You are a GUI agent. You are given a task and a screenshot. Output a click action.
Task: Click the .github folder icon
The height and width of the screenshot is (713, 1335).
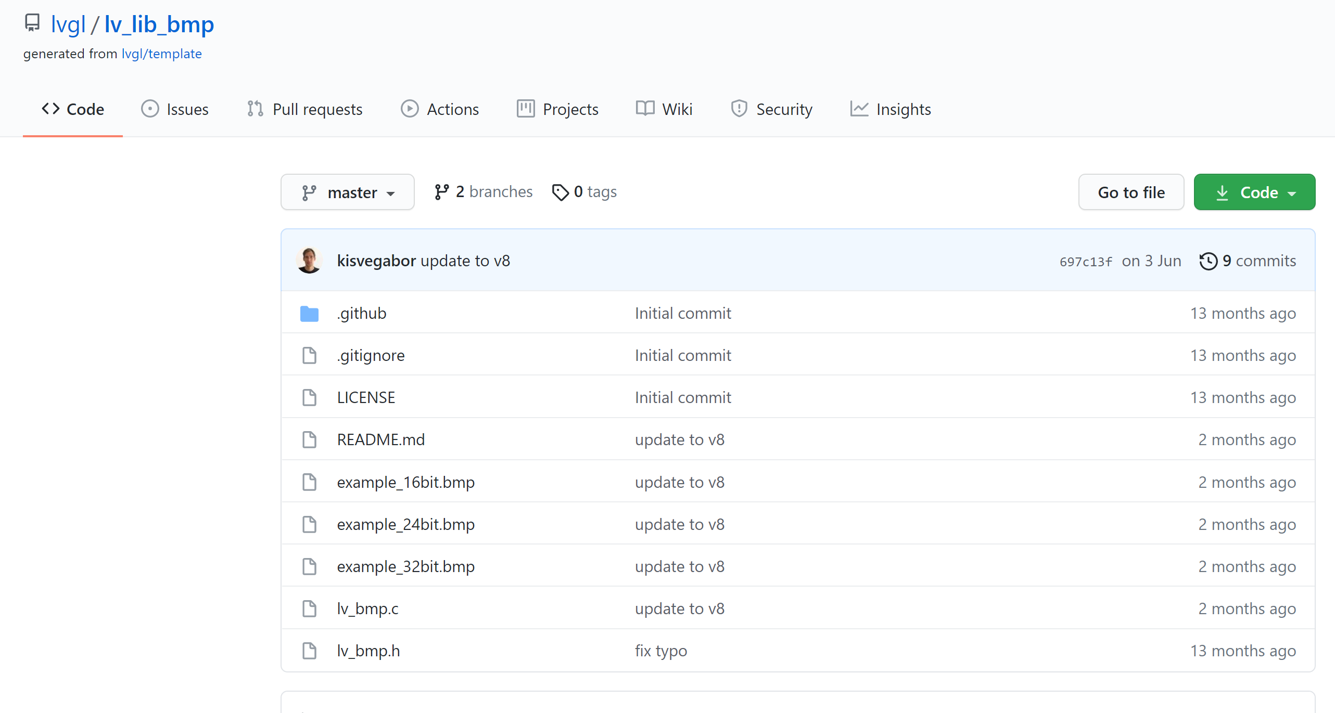tap(309, 314)
